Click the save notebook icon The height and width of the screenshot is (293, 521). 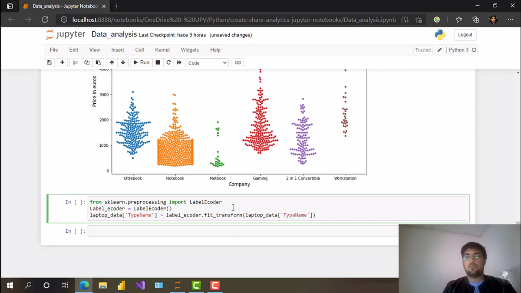49,63
